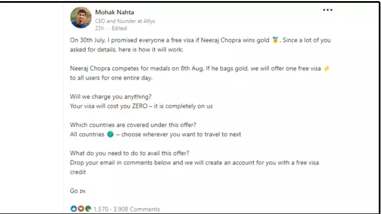
Task: Click the 'Will we charge you anything?' line
Action: coord(110,97)
